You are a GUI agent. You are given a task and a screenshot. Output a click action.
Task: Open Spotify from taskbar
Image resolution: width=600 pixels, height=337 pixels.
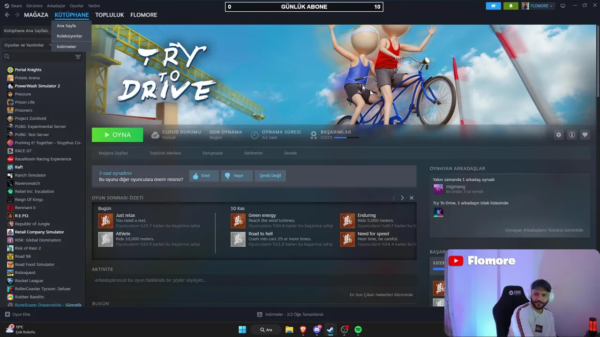point(358,330)
